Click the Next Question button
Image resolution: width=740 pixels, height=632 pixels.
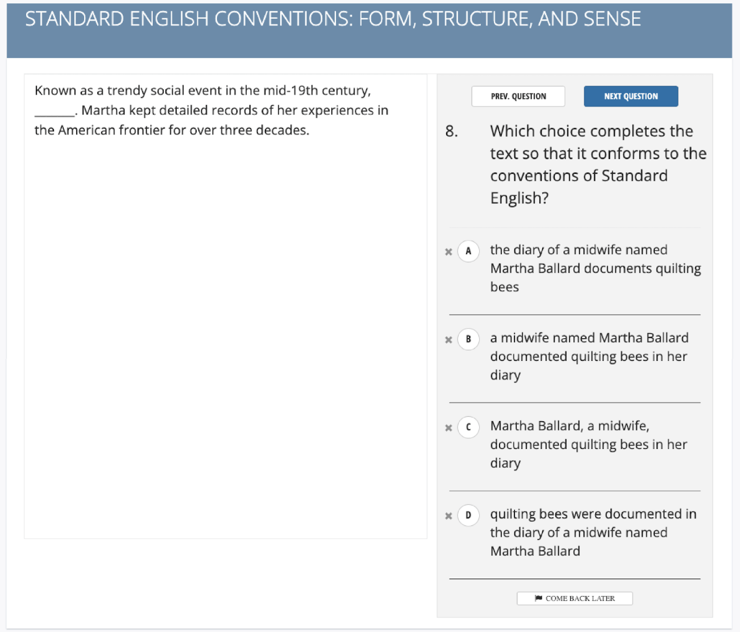point(630,96)
